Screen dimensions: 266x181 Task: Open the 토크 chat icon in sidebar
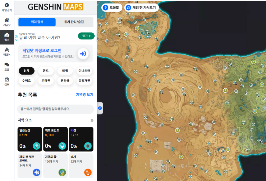pyautogui.click(x=7, y=67)
